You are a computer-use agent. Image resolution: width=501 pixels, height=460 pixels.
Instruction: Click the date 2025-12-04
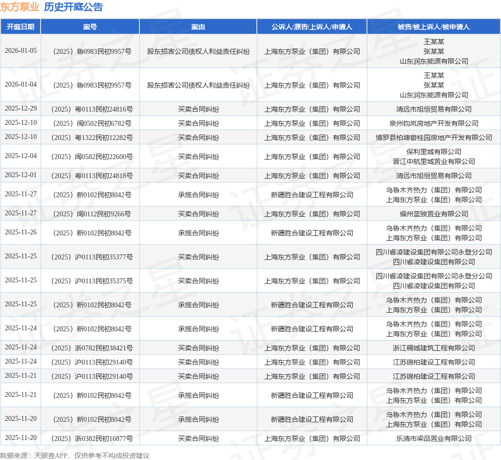pos(21,156)
